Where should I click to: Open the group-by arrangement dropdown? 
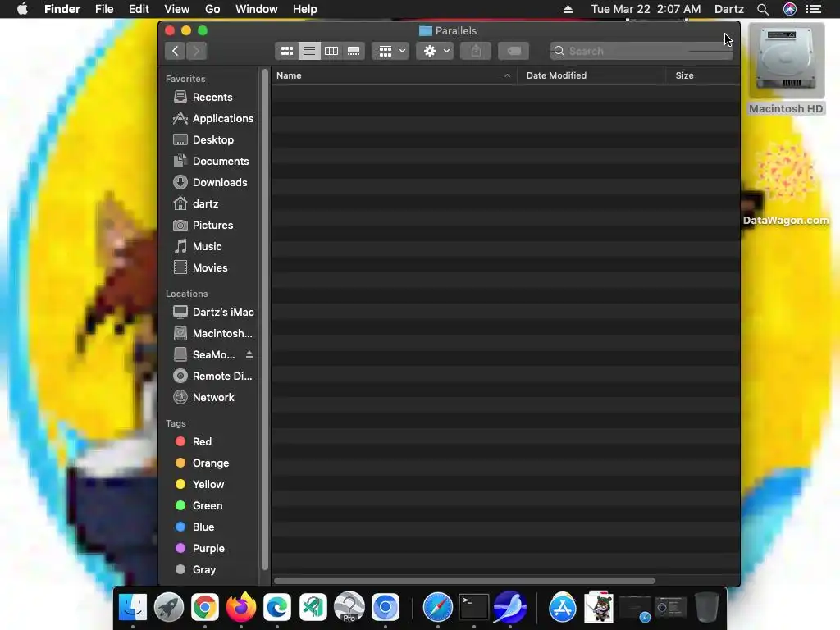[x=390, y=51]
